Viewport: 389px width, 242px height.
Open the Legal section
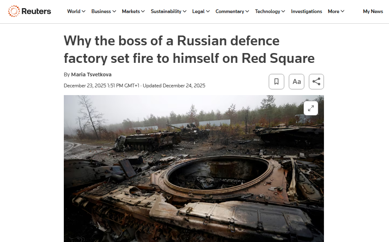pos(198,11)
